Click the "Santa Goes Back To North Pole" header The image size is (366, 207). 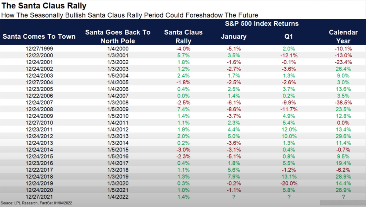tap(118, 37)
